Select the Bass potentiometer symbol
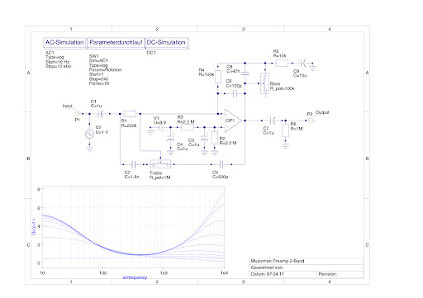 coord(264,83)
